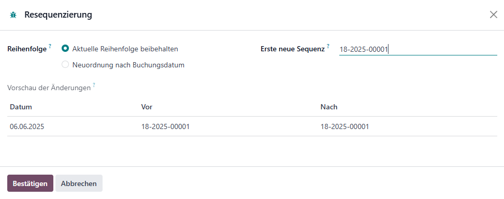Click the Nach value 18-2025-00001 in row
504x199 pixels.
pyautogui.click(x=344, y=126)
